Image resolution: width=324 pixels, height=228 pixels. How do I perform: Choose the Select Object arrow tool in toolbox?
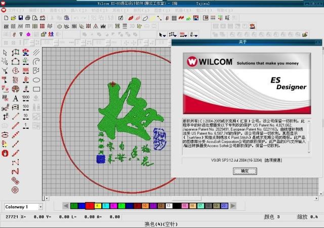[x=5, y=53]
